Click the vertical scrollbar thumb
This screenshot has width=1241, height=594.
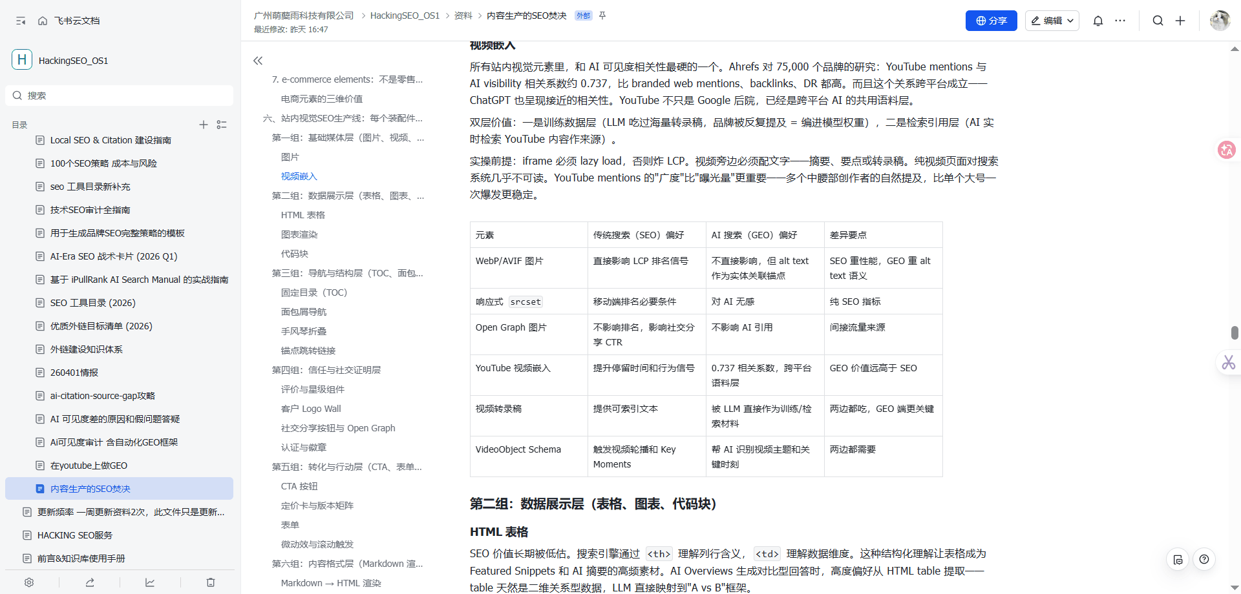pyautogui.click(x=1235, y=333)
